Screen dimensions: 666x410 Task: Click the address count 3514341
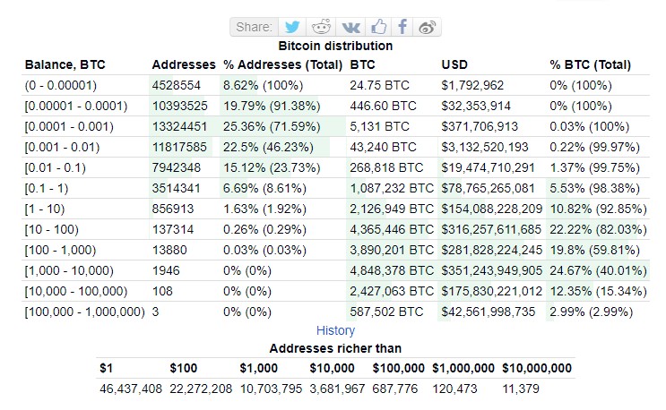177,188
